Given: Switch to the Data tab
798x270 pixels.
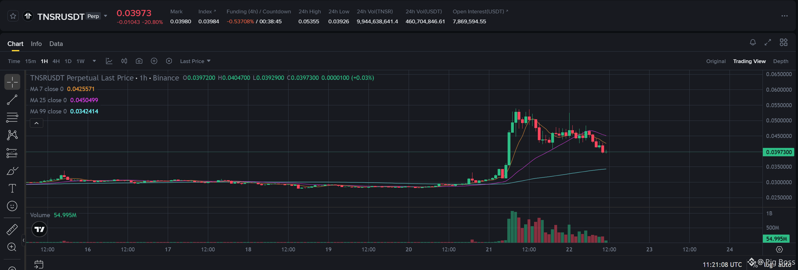Looking at the screenshot, I should coord(56,44).
